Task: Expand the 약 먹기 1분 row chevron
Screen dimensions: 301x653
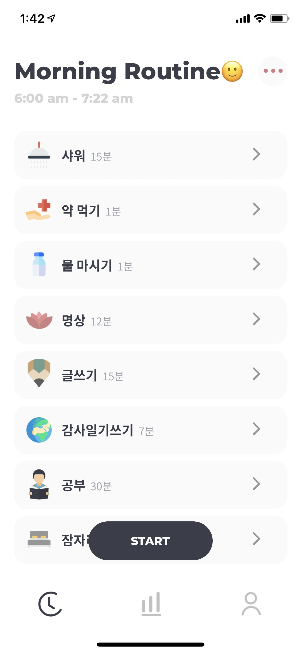Action: (x=256, y=209)
